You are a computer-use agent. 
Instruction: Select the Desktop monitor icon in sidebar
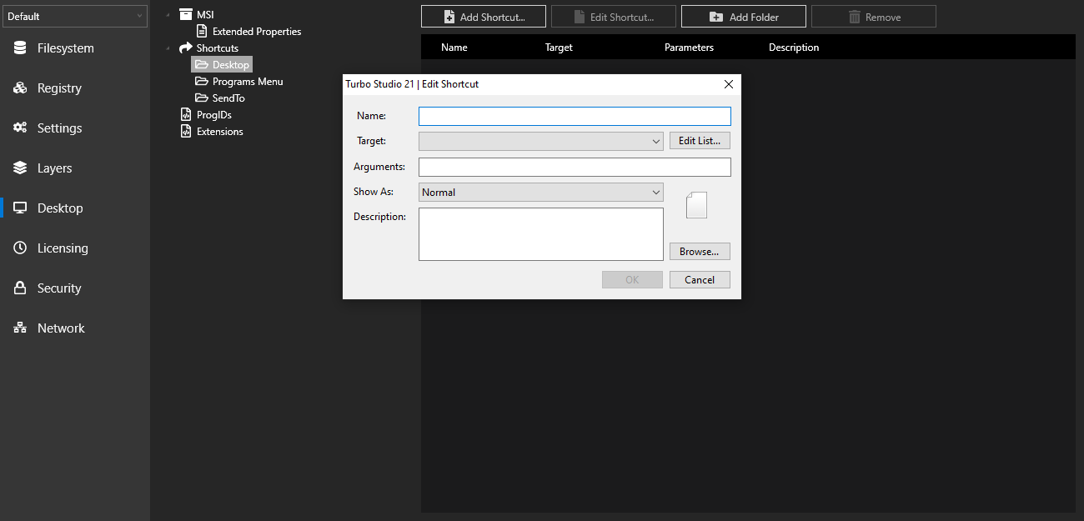[x=20, y=208]
